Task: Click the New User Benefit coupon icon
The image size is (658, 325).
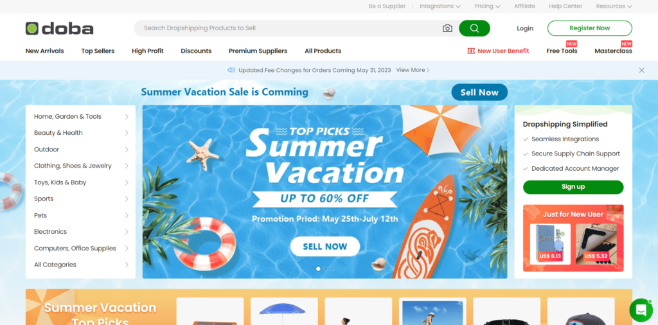Action: point(471,51)
